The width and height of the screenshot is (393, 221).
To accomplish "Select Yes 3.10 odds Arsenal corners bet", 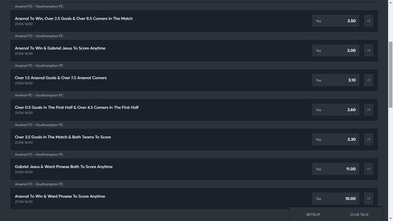I will (x=335, y=80).
